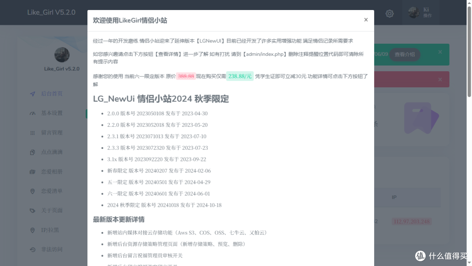Click the 点点滴滴 clipboard icon
This screenshot has width=472, height=266.
click(x=32, y=152)
